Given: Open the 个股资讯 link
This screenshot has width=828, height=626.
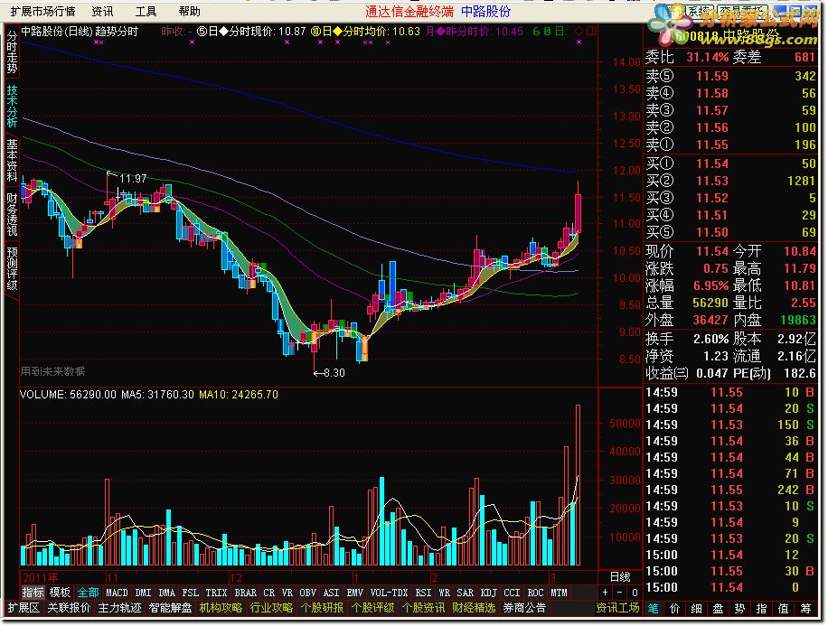Looking at the screenshot, I should tap(424, 608).
